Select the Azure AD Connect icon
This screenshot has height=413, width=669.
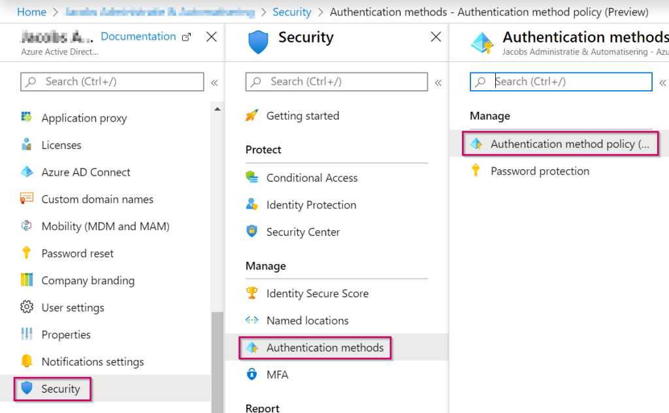[27, 173]
